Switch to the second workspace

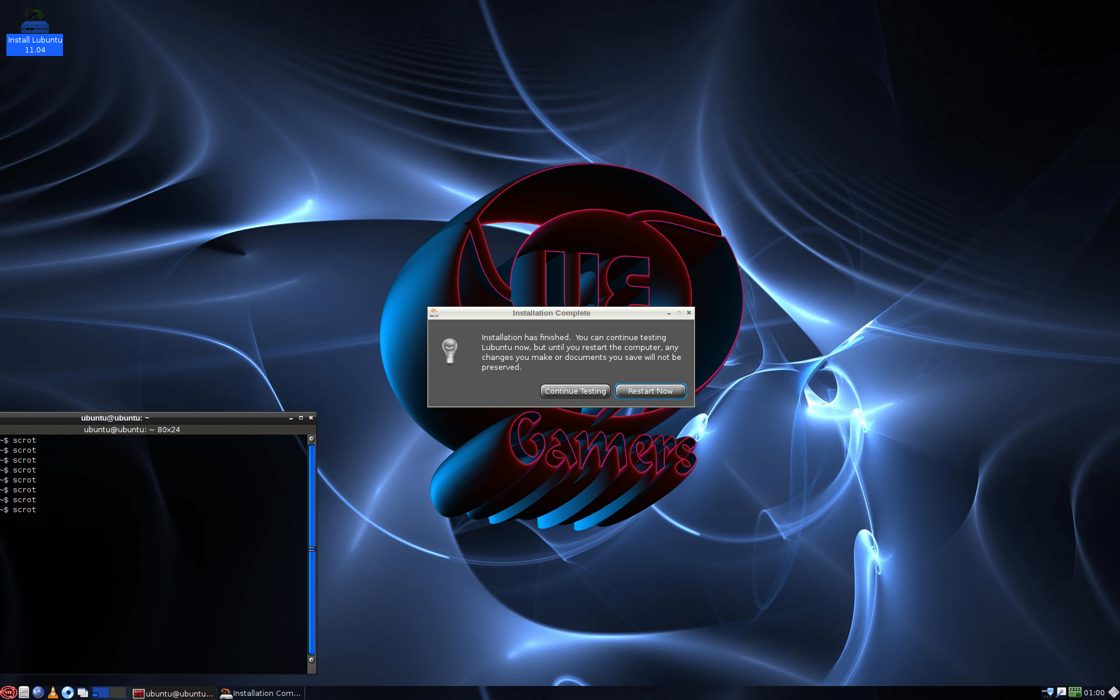click(118, 692)
